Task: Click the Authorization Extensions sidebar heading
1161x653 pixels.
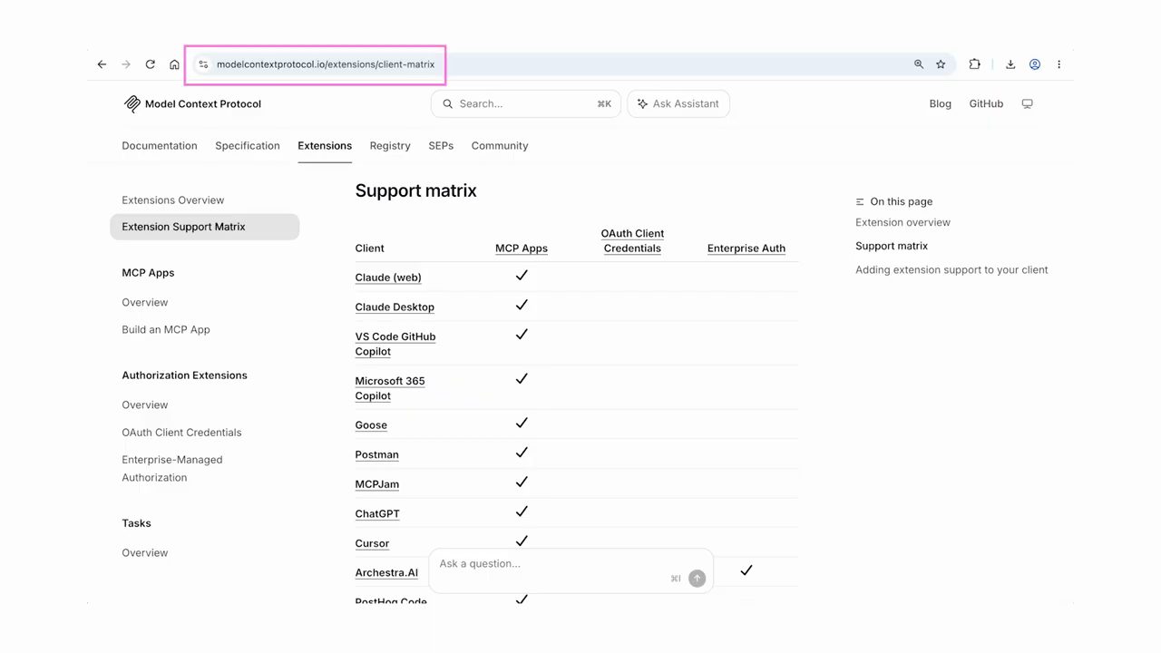Action: coord(184,375)
